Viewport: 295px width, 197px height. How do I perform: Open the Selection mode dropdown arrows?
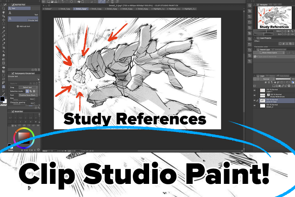pos(37,91)
